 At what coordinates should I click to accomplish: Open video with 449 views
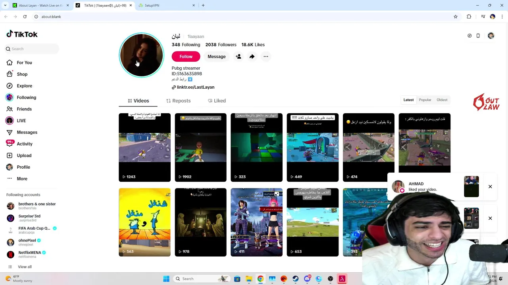coord(313,148)
